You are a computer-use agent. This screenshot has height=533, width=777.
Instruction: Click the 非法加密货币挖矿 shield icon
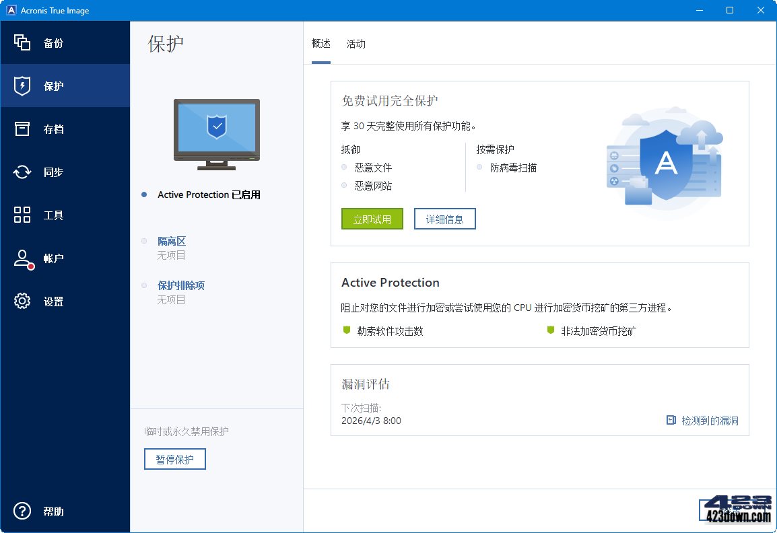tap(551, 330)
